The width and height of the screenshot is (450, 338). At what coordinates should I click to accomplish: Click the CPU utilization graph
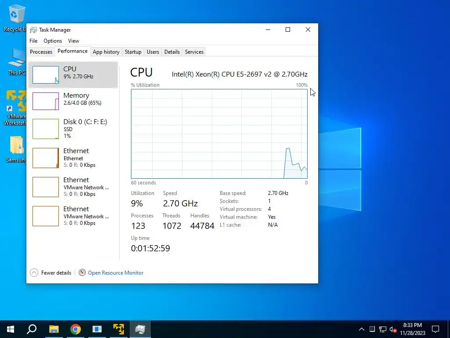coord(219,134)
